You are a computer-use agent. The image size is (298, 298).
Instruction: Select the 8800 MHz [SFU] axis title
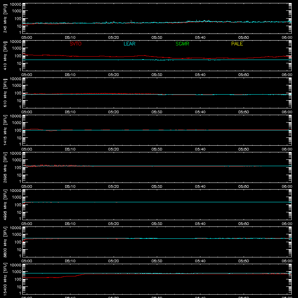pos(5,242)
